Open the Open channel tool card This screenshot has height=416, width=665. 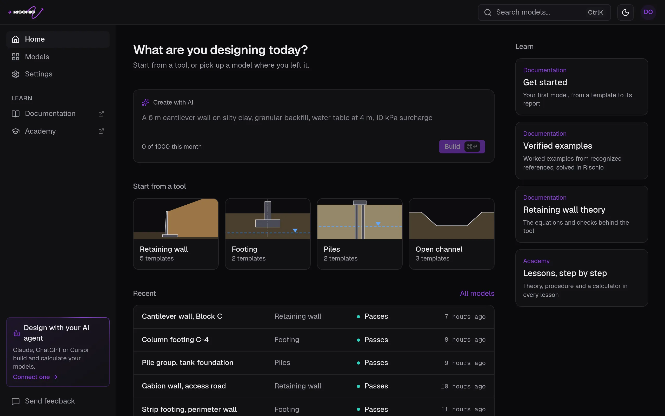pos(451,234)
